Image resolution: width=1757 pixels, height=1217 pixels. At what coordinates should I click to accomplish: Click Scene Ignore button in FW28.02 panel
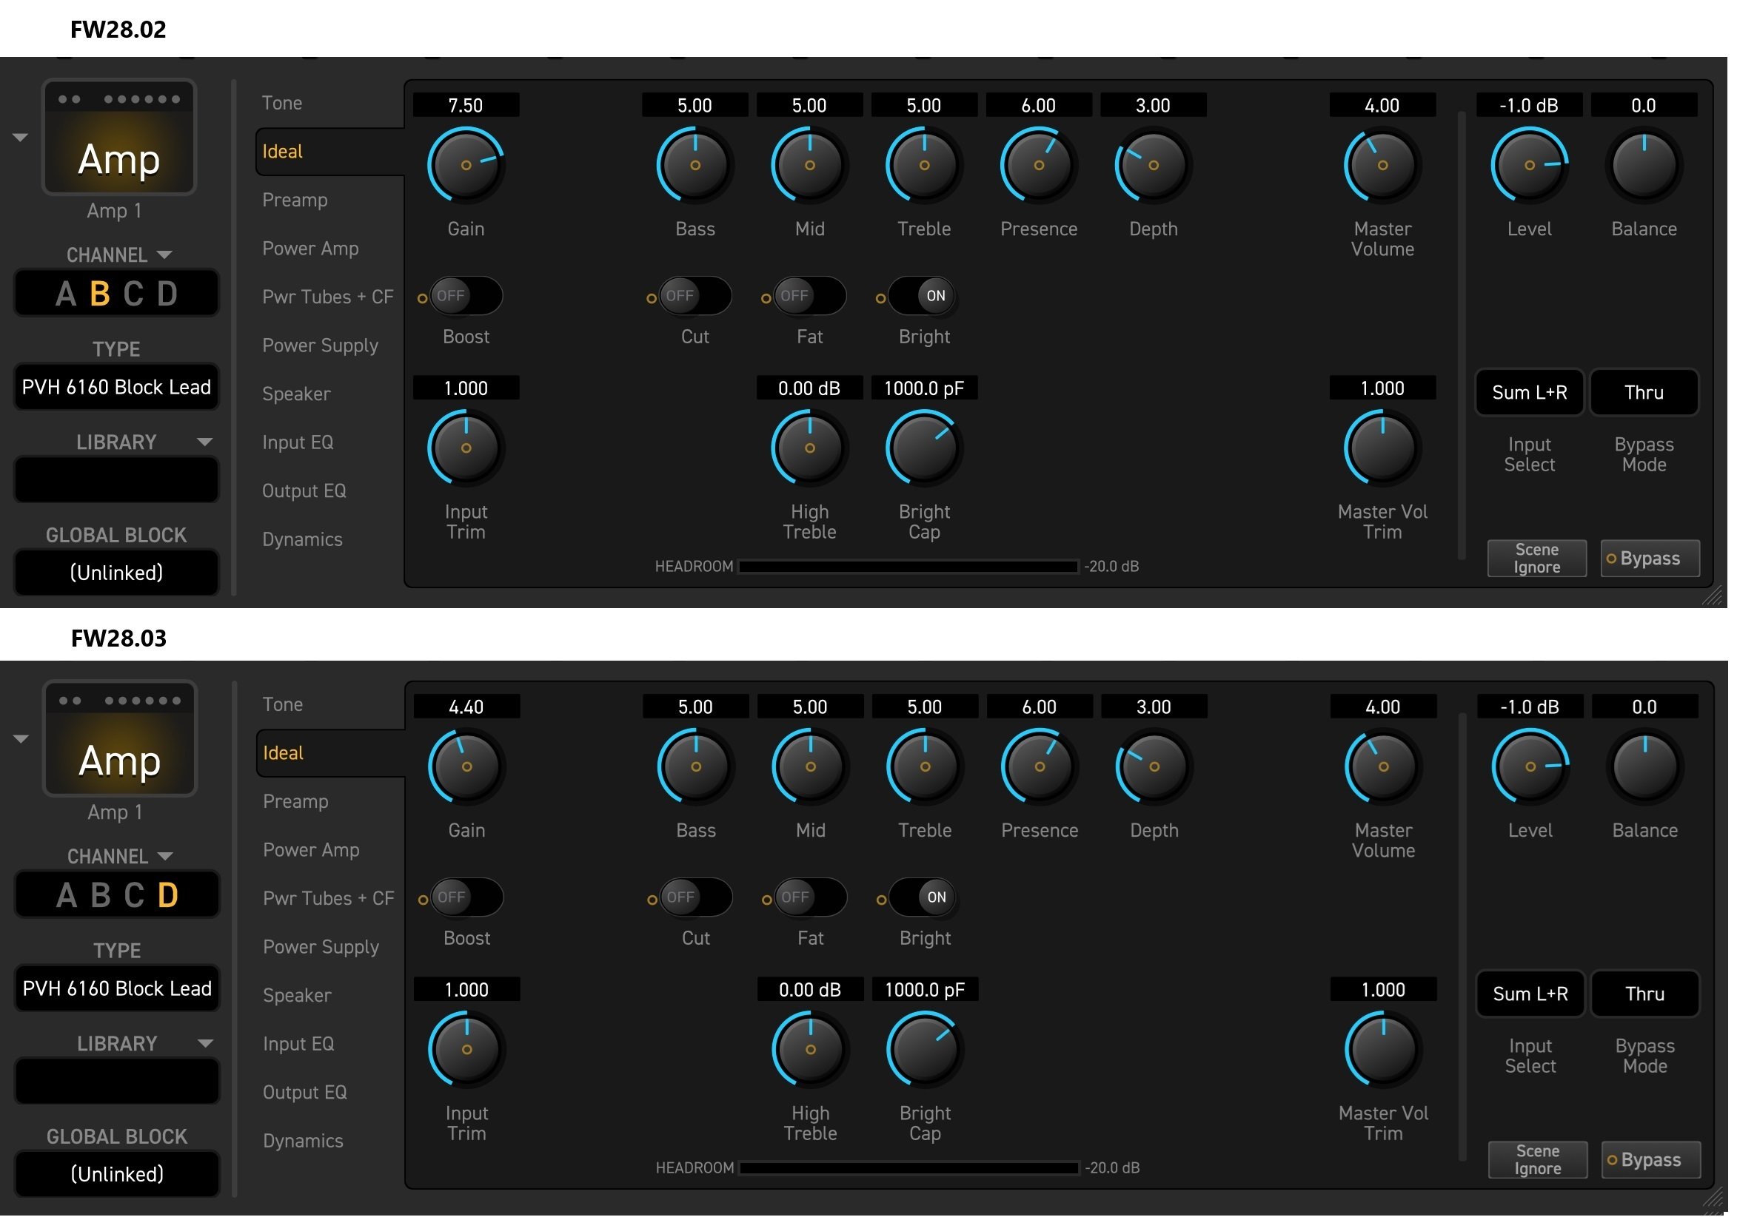(1536, 559)
